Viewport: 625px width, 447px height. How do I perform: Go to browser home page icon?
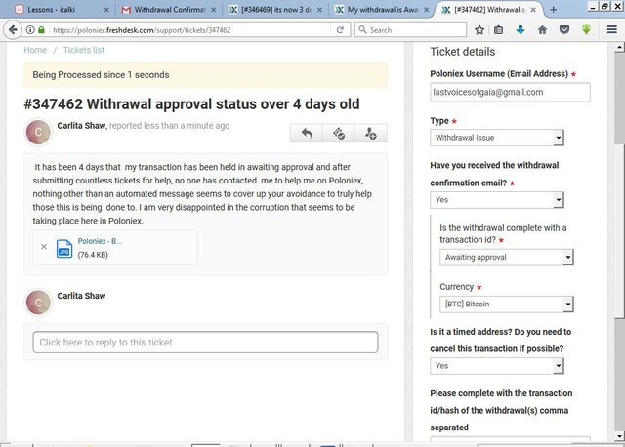point(542,30)
